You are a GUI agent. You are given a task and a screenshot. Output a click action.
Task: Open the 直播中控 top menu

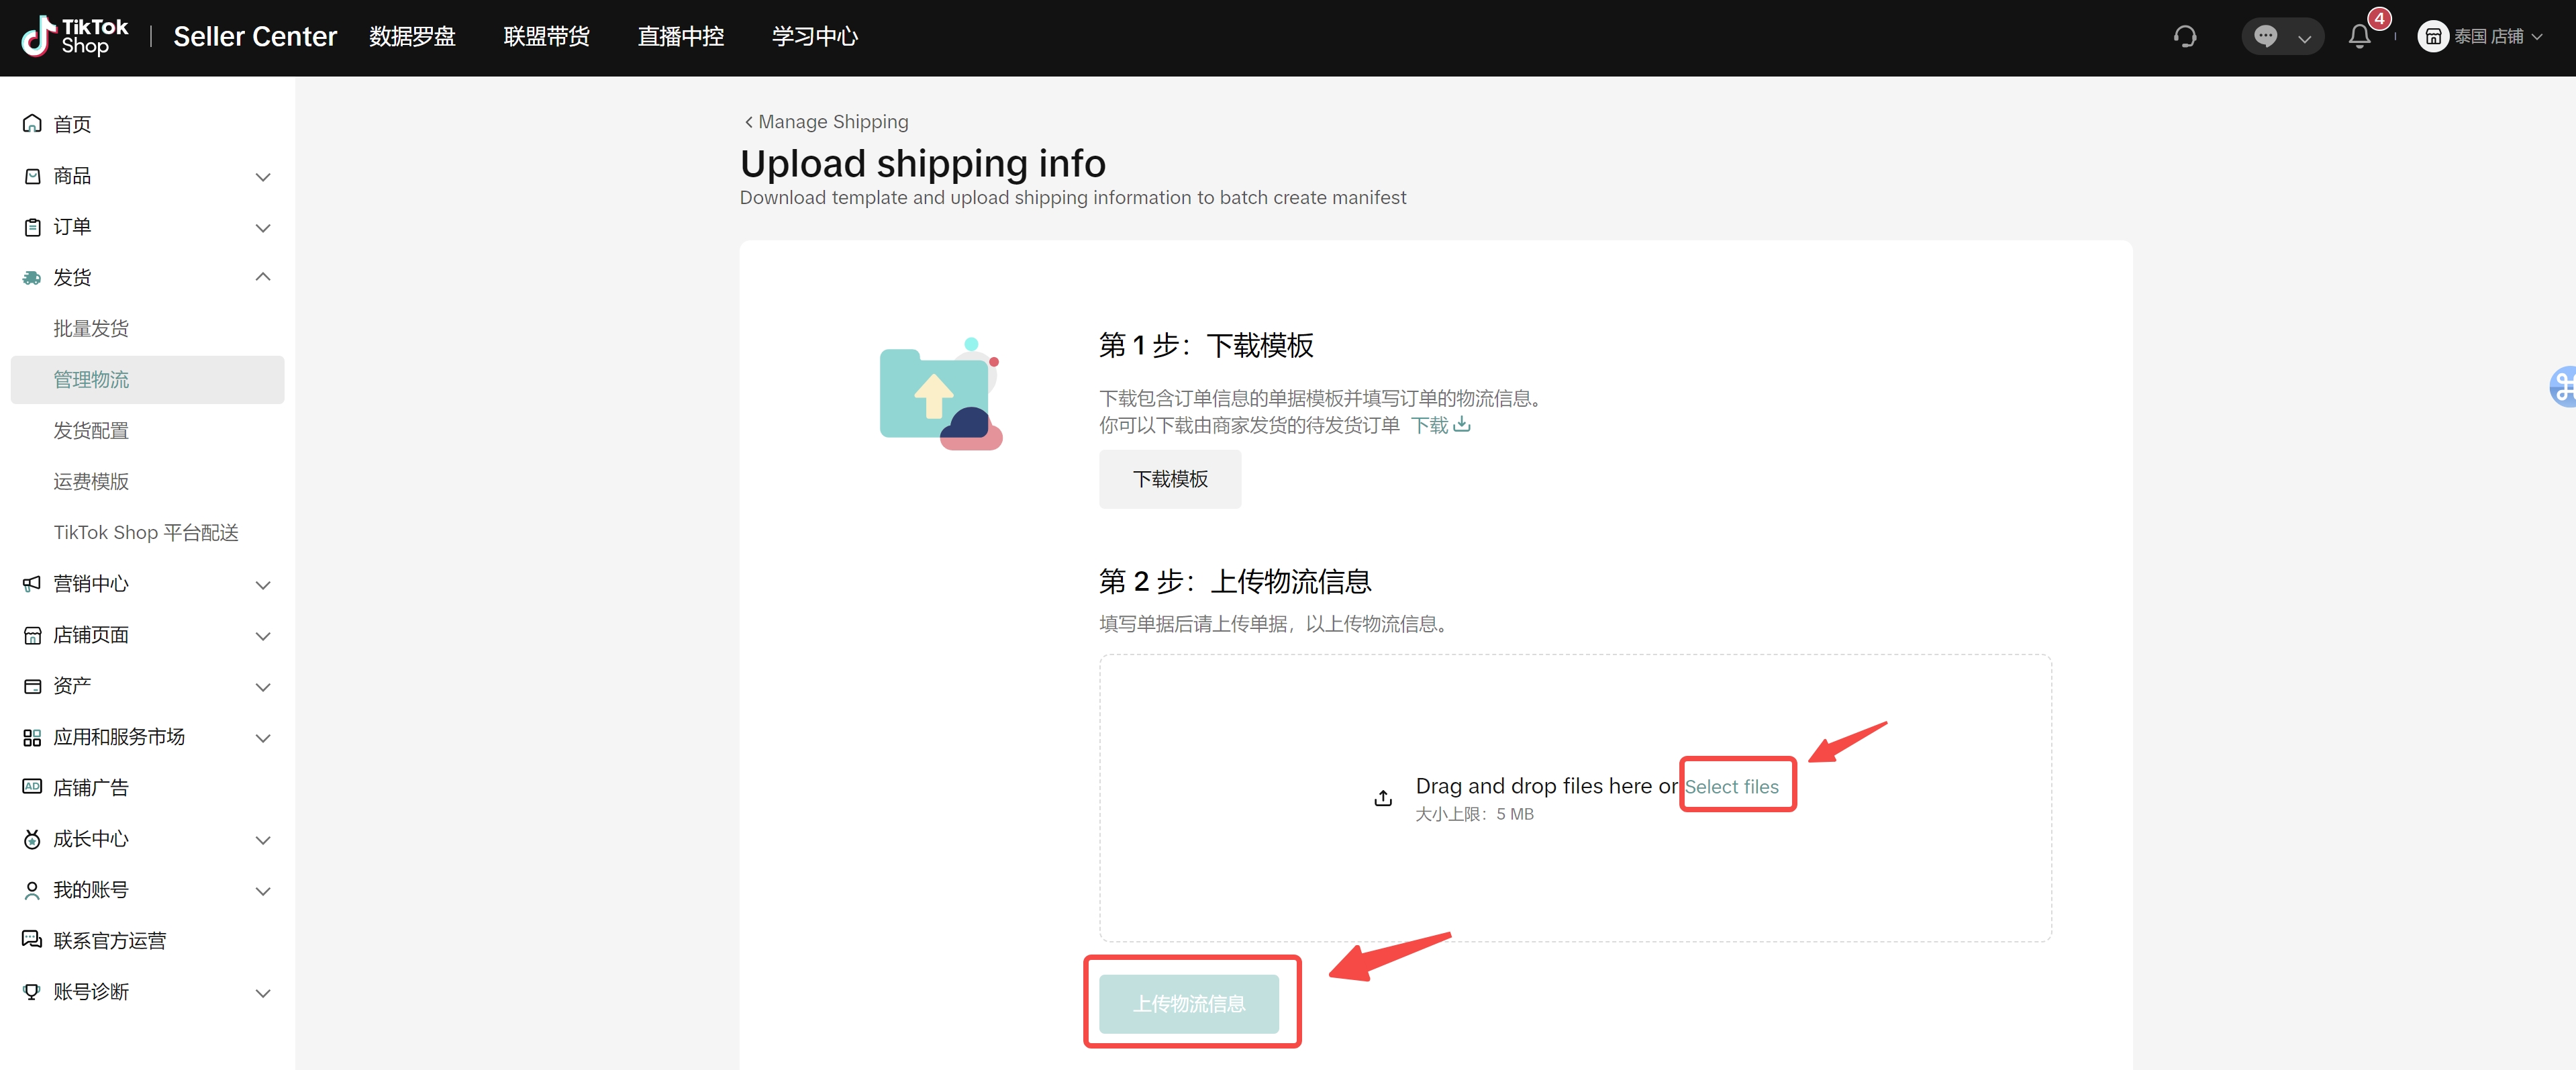tap(680, 37)
